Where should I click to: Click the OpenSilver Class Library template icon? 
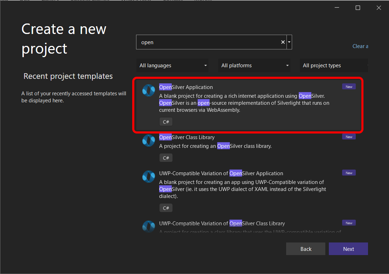point(149,141)
